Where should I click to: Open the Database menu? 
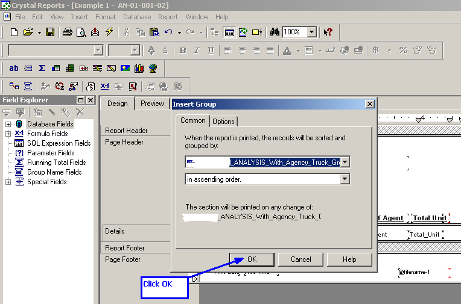coord(137,17)
